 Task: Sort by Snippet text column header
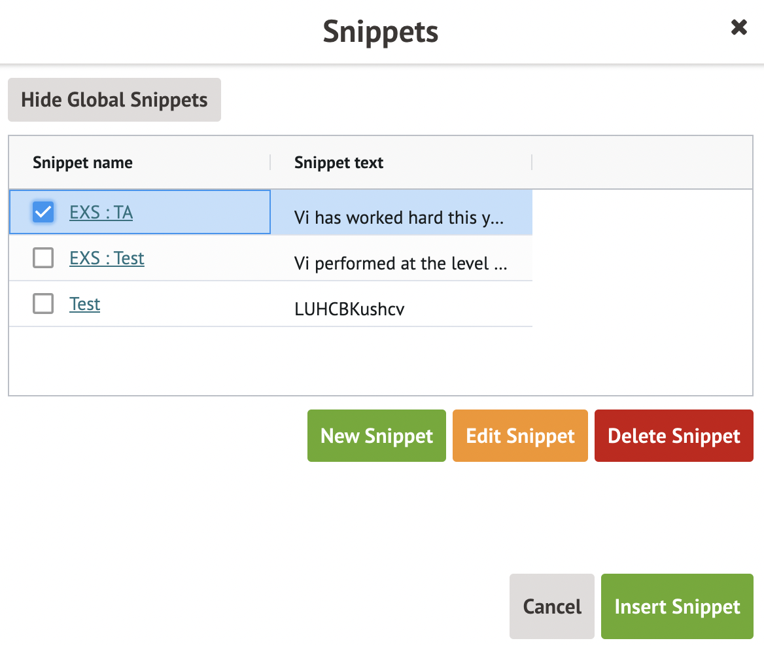tap(339, 163)
